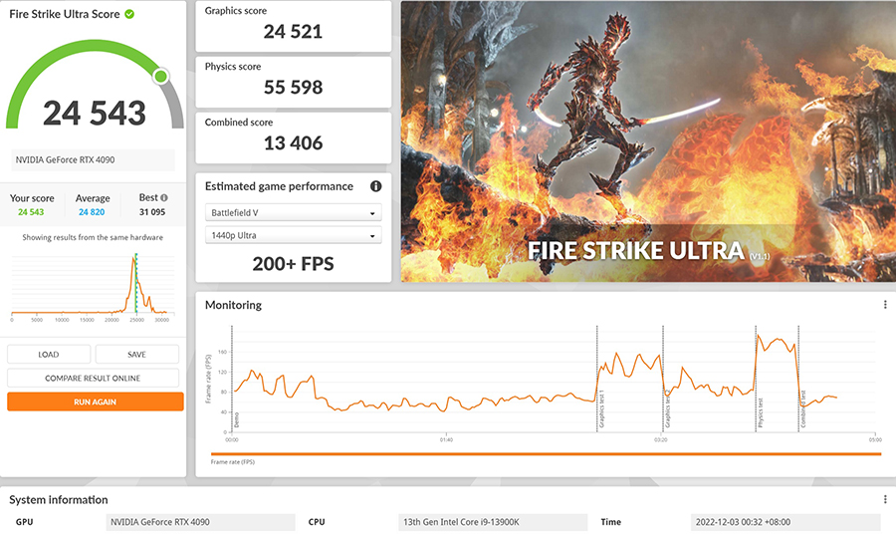The width and height of the screenshot is (896, 534).
Task: Click the NVIDIA GeForce RTX 4090 field under score
Action: pos(94,160)
